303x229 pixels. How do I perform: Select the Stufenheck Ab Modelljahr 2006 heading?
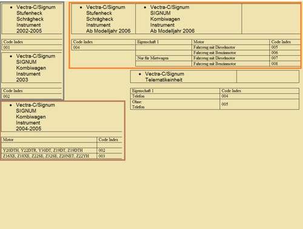[x=104, y=19]
